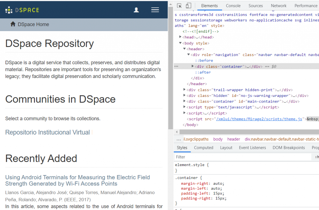
Task: Open the user account icon in navbar
Action: tap(136, 10)
